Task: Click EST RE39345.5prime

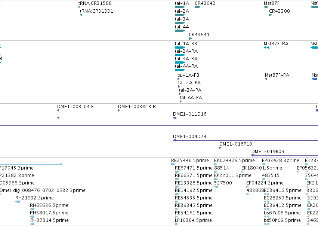Action: pyautogui.click(x=176, y=210)
